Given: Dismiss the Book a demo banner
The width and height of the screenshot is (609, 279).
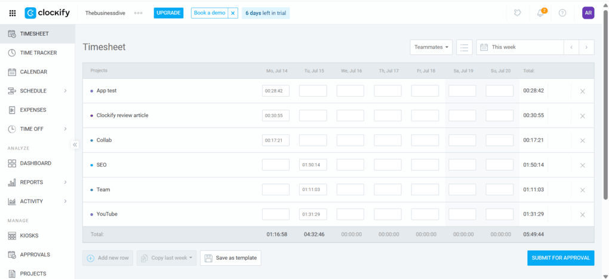Looking at the screenshot, I should pos(233,13).
